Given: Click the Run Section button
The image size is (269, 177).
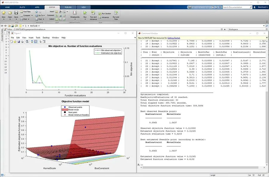Looking at the screenshot, I should coord(105,13).
